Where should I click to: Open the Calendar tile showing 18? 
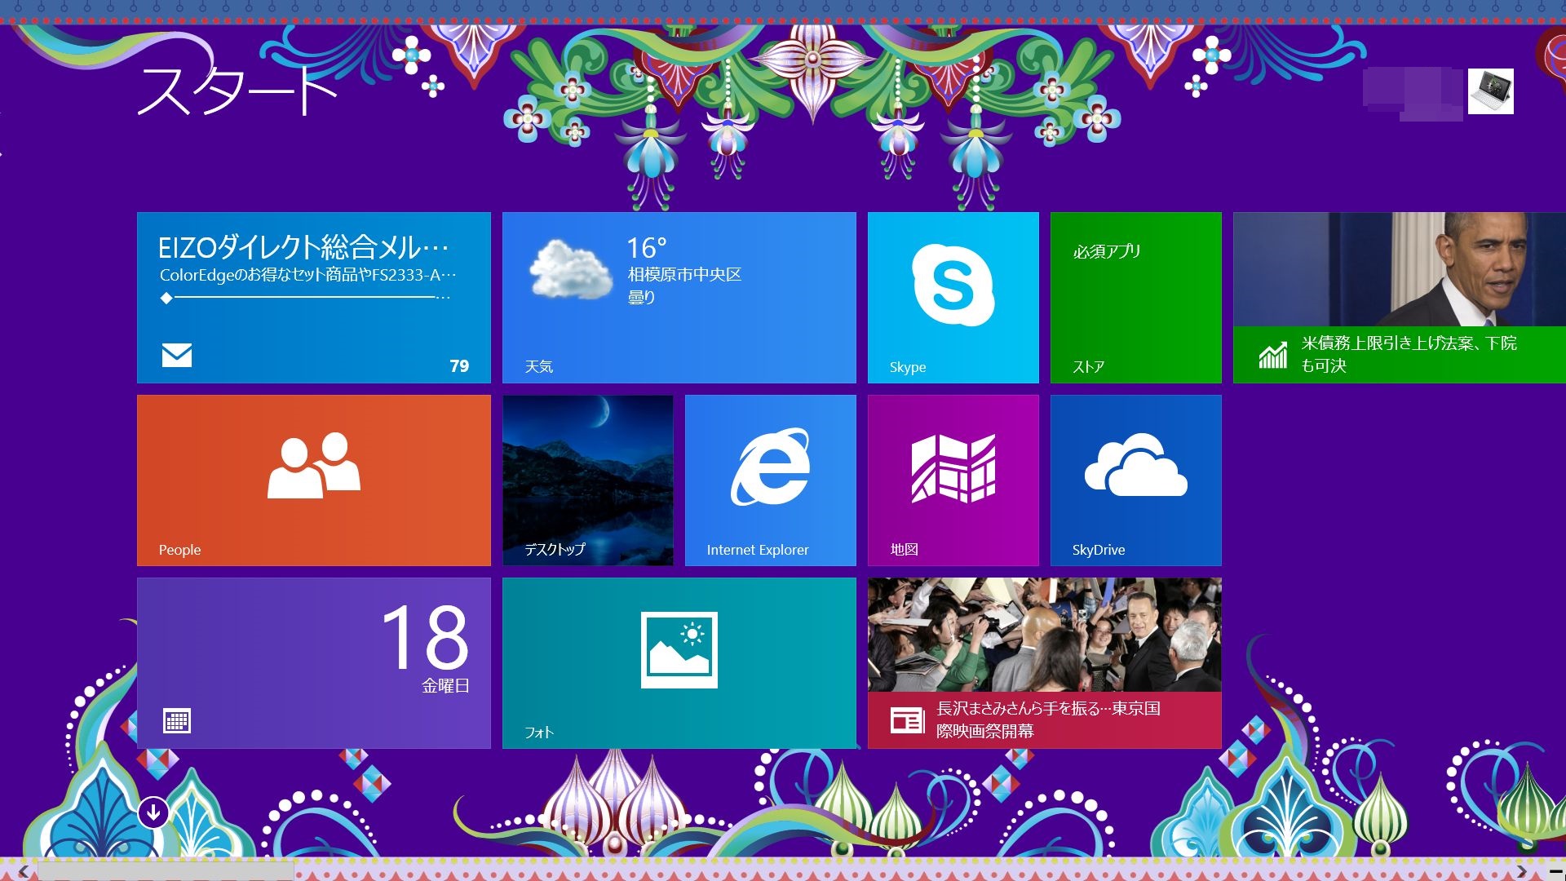pos(313,663)
